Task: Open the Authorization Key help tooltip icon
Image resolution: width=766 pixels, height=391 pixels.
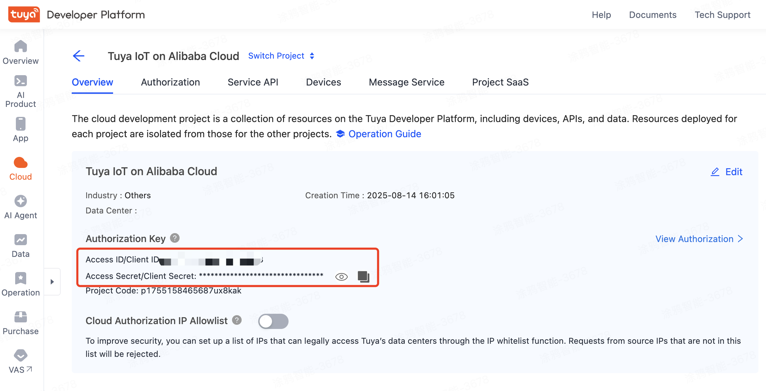Action: 174,238
